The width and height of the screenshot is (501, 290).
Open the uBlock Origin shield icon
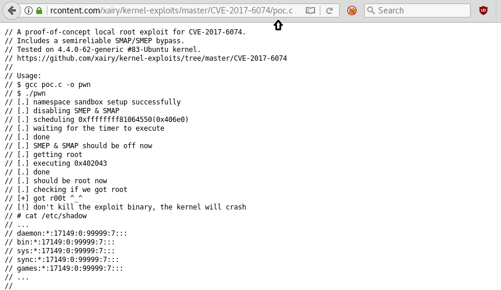(x=483, y=11)
